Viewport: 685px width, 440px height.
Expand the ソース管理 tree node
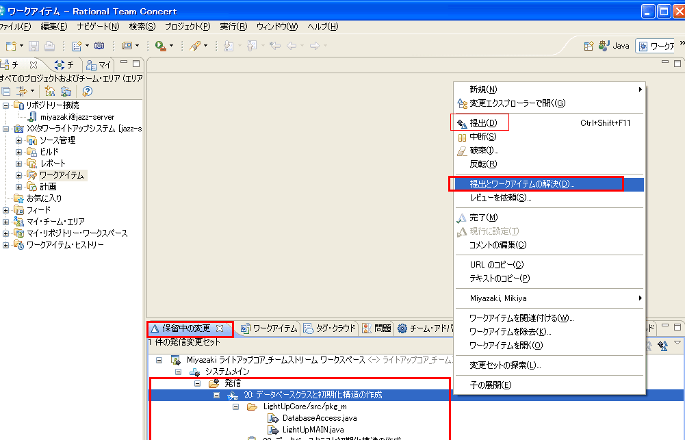pos(18,140)
